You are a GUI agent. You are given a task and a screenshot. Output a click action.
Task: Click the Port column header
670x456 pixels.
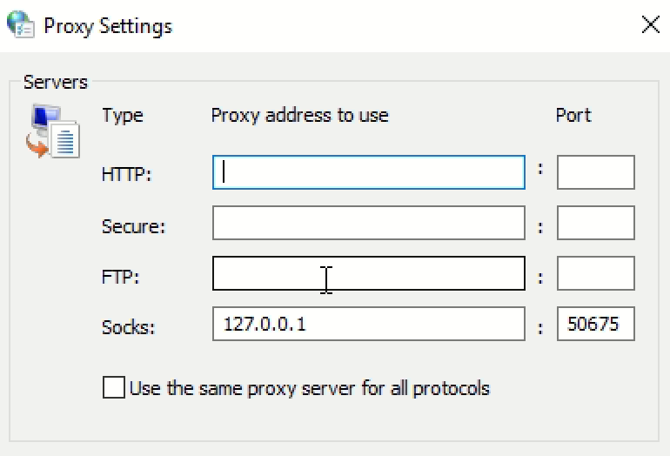573,115
